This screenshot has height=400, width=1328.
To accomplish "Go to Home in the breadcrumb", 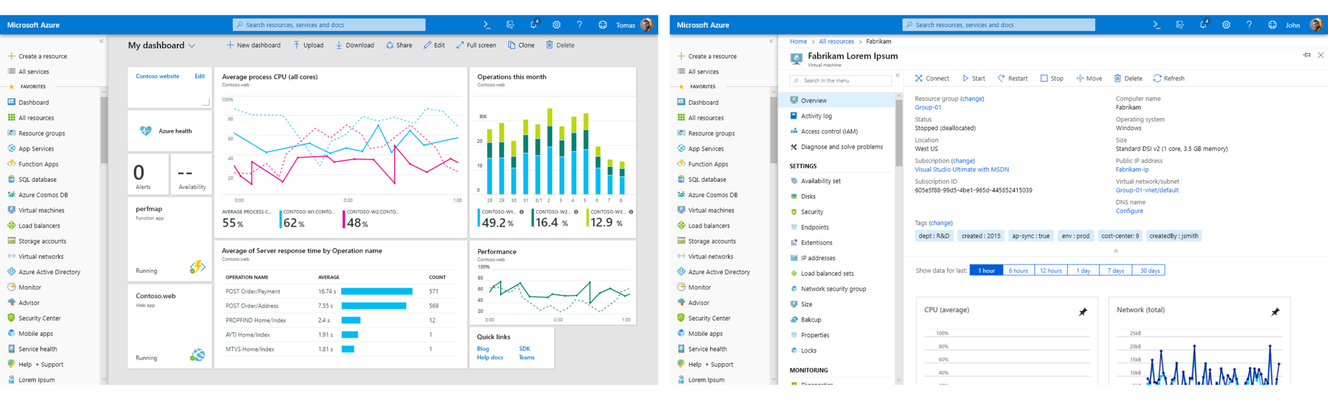I will pos(798,41).
